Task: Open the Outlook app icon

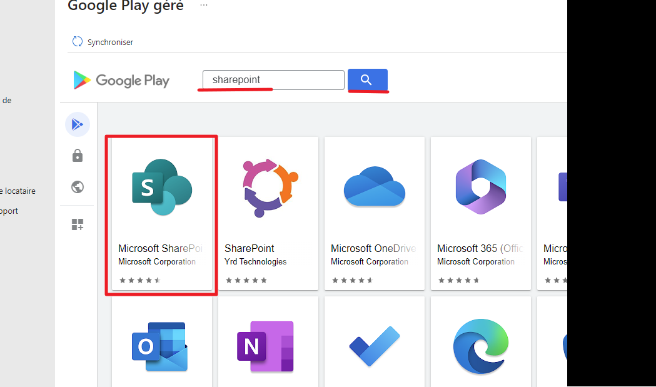Action: coord(160,346)
